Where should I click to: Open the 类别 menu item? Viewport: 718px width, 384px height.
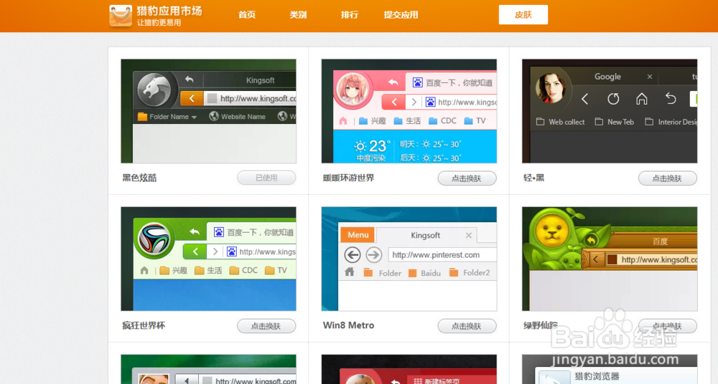pyautogui.click(x=298, y=14)
